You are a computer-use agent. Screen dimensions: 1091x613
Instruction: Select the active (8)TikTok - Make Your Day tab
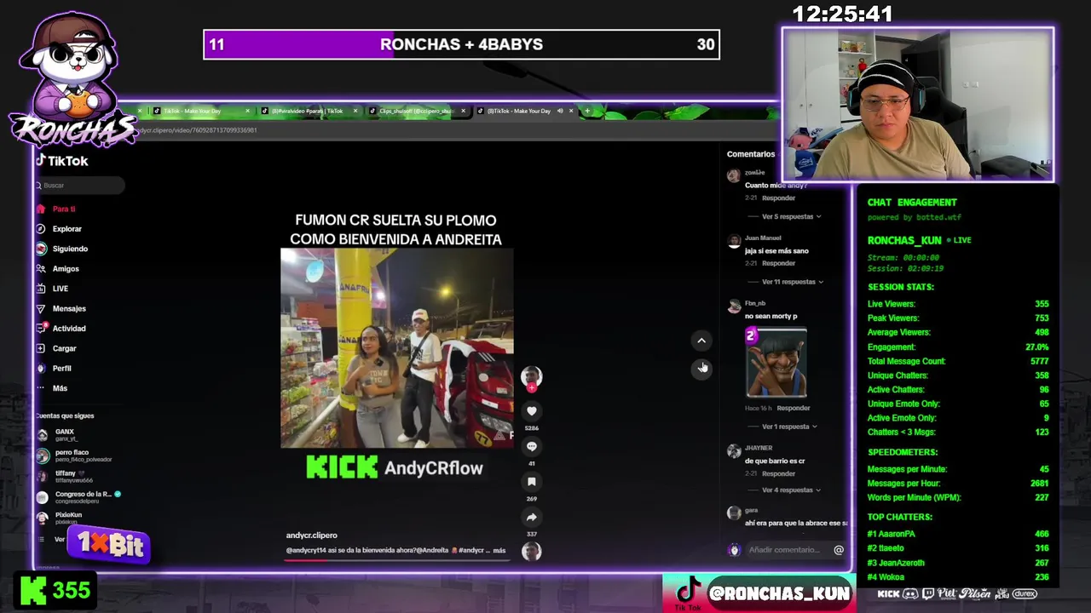(518, 111)
